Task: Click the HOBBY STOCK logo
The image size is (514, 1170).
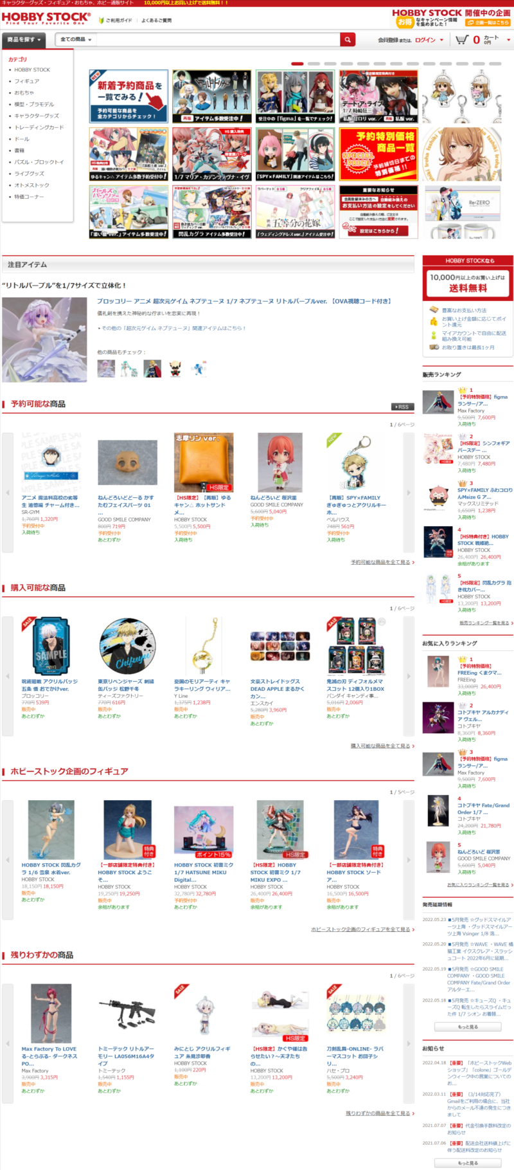Action: (46, 18)
